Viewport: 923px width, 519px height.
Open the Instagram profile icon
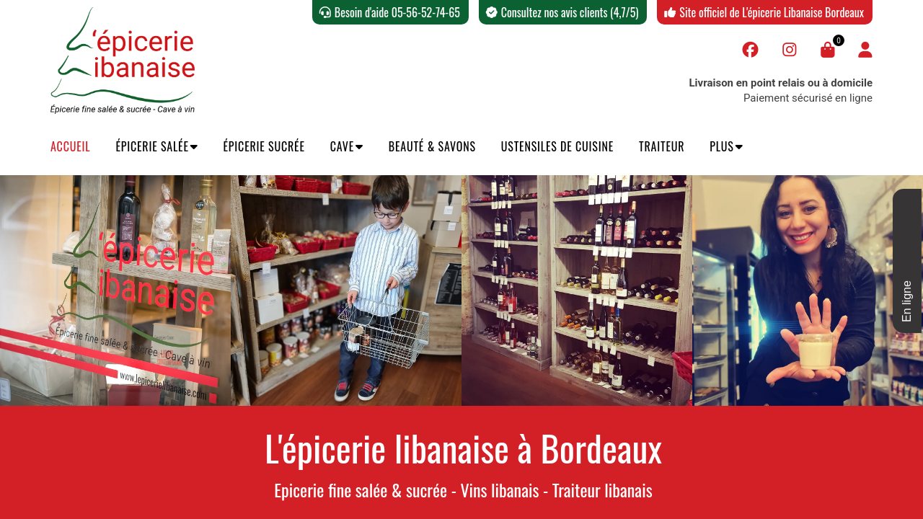(790, 50)
